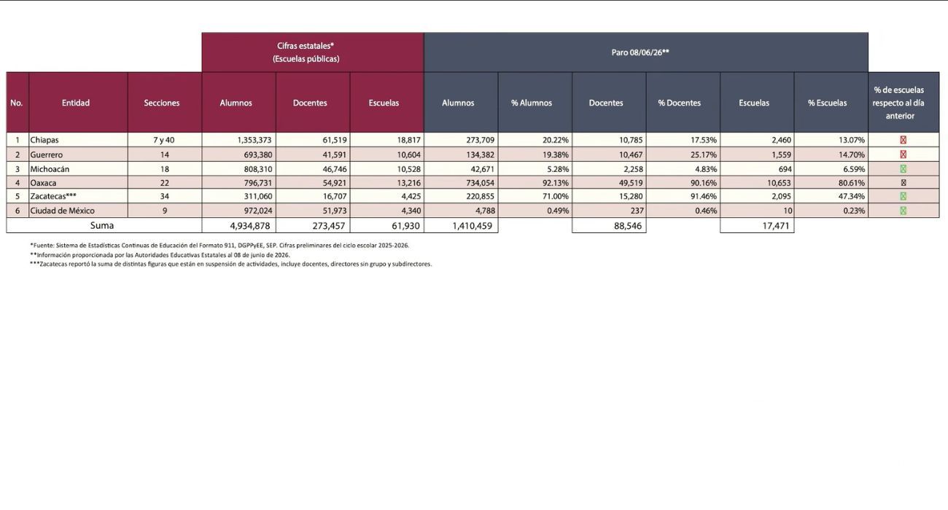The width and height of the screenshot is (948, 510).
Task: Click green indicator icon in Ciudad de México row
Action: 903,211
